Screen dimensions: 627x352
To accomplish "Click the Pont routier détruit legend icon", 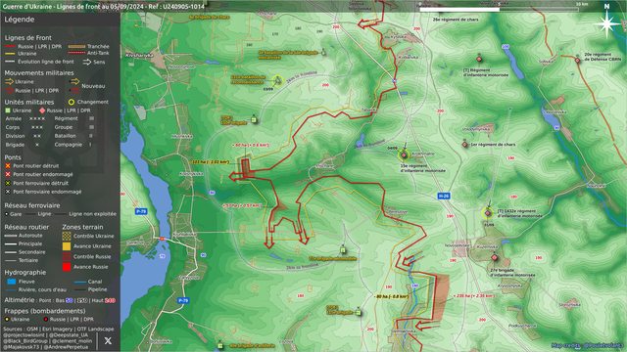I will point(8,165).
